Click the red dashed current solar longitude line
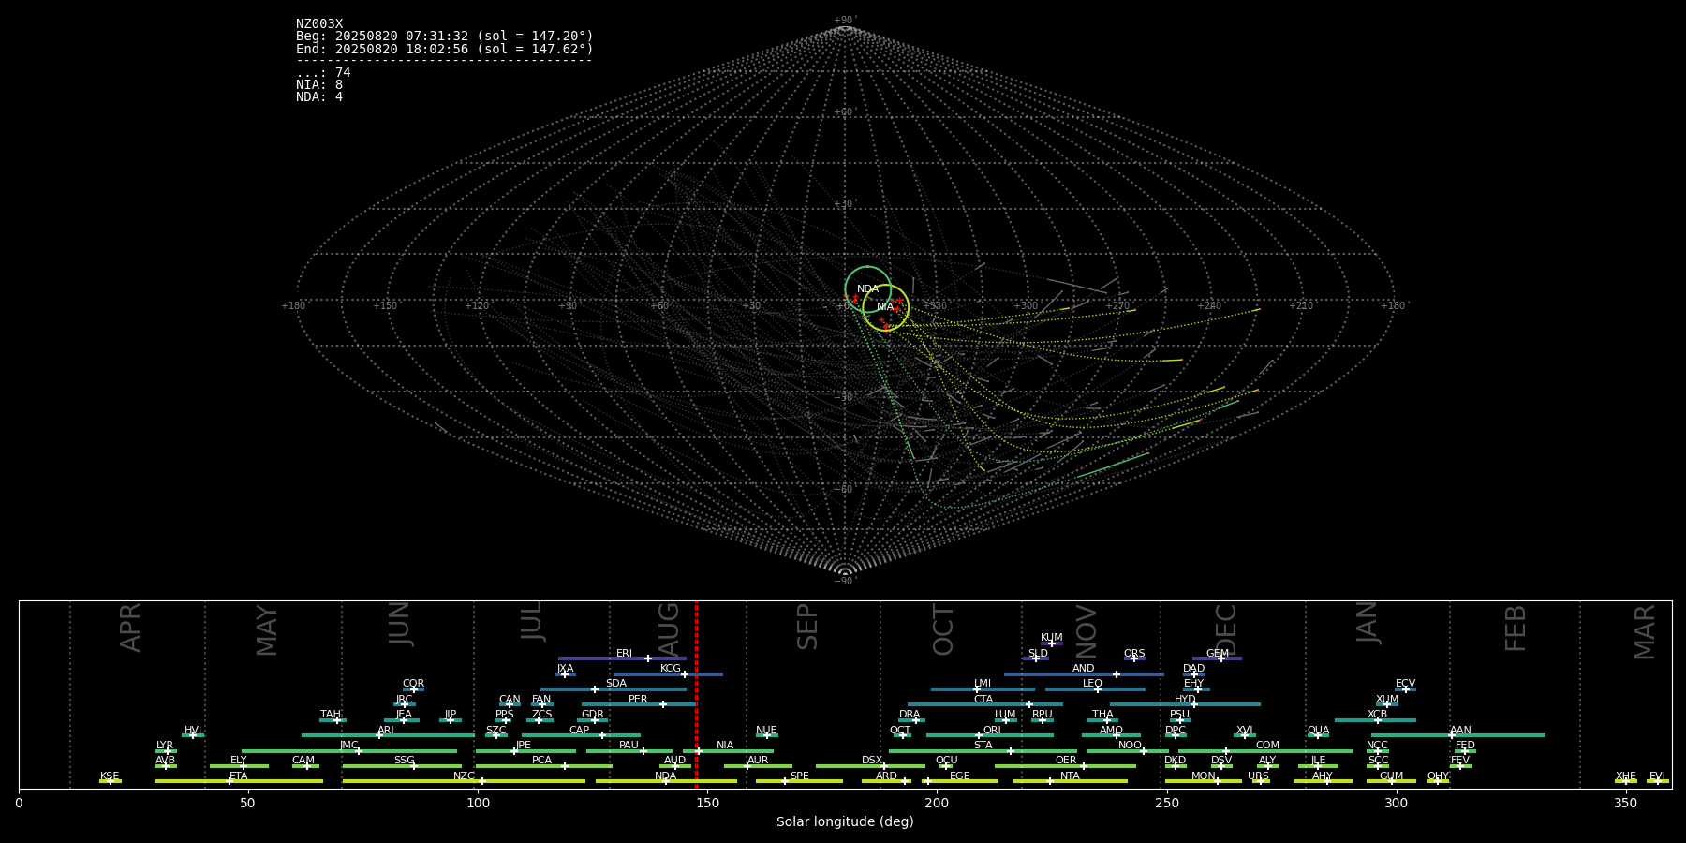 click(696, 694)
